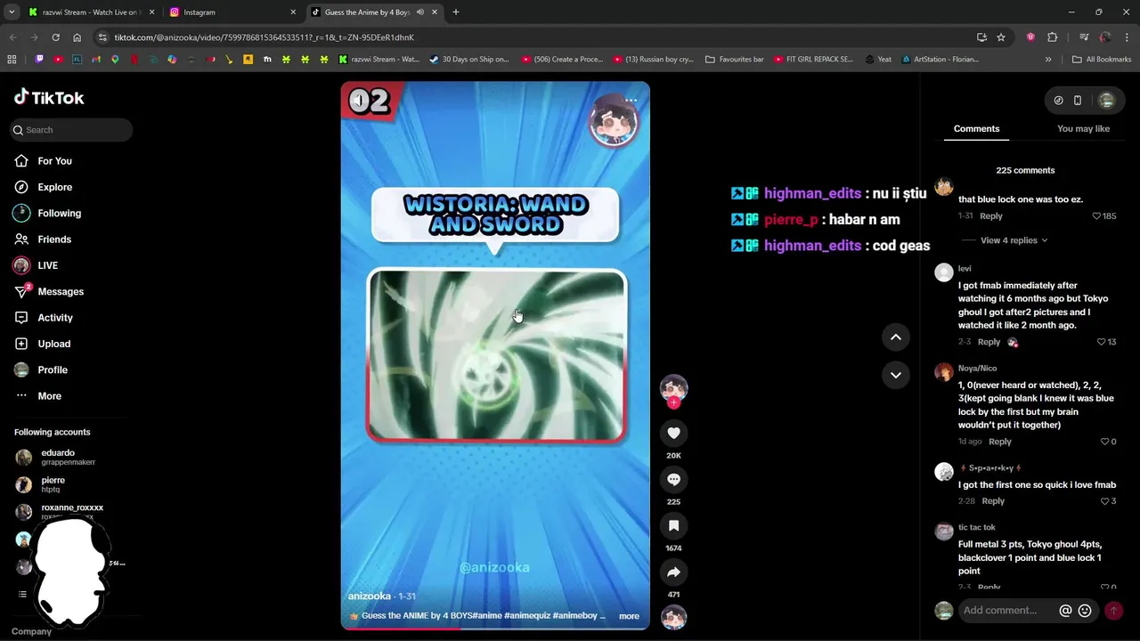Click the Search input field

71,130
